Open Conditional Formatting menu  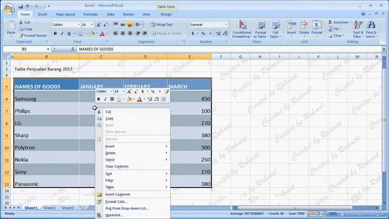[x=242, y=29]
